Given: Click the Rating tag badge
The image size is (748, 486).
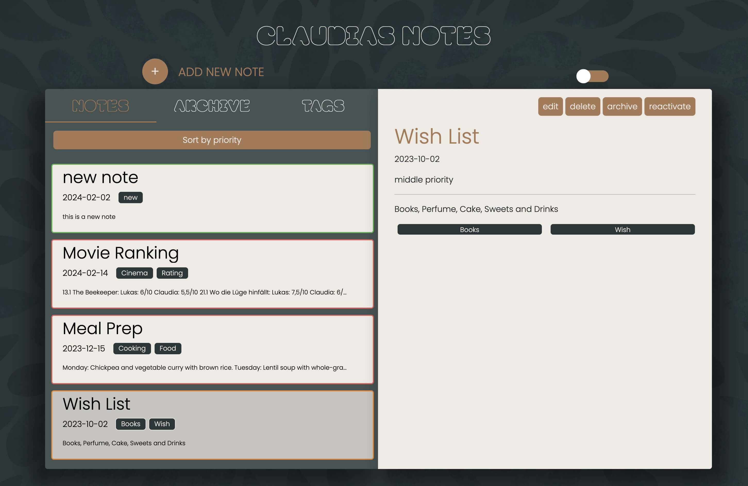Looking at the screenshot, I should [172, 273].
